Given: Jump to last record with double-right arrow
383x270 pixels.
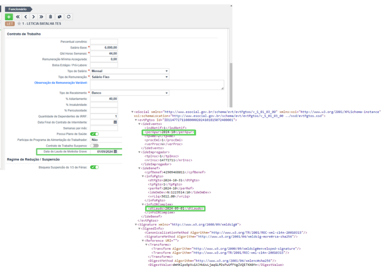Looking at the screenshot, I should (x=41, y=17).
